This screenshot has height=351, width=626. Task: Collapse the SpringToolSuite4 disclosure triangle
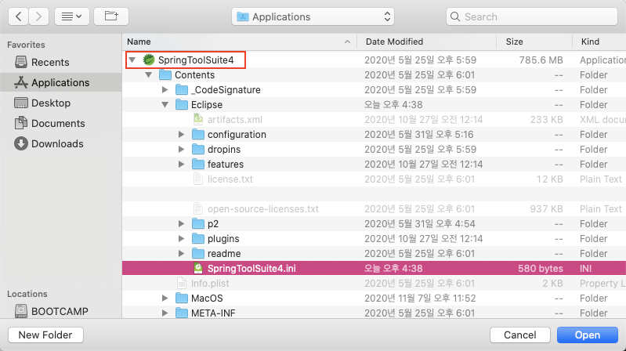click(x=132, y=60)
